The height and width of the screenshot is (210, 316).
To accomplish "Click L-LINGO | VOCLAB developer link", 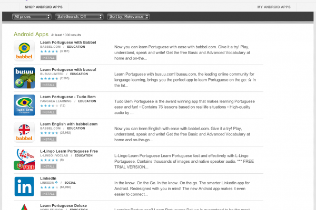I will tap(54, 155).
